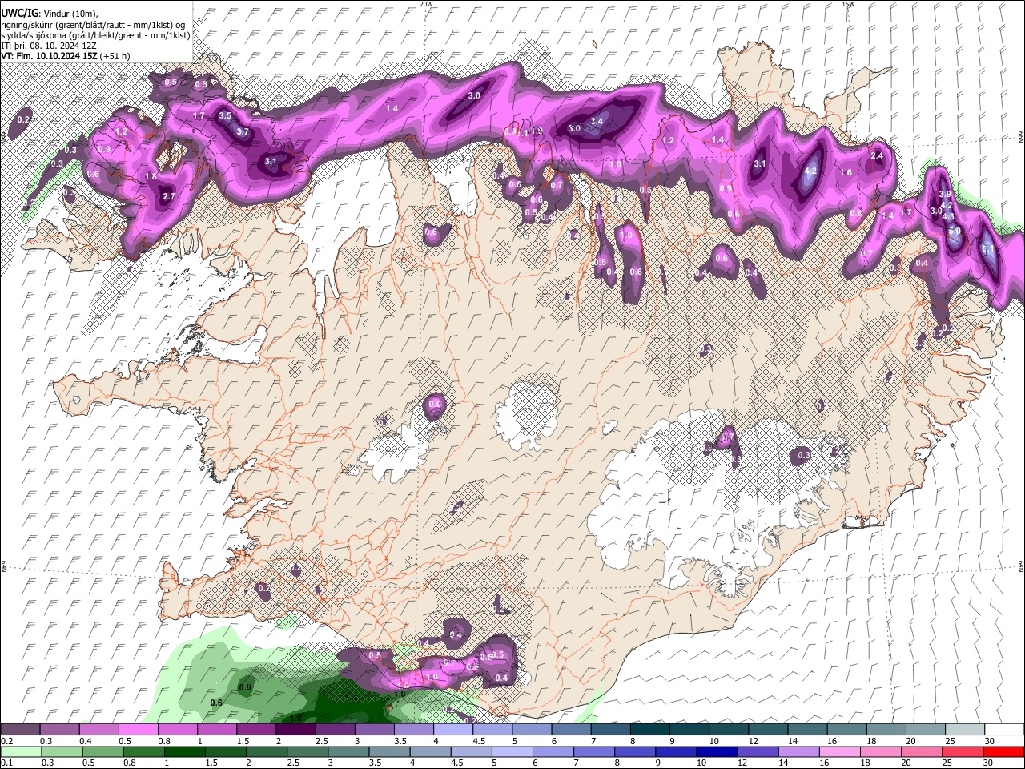Click the 2.7 precipitation value on the map
Screen dimensions: 1025x769
(x=168, y=196)
